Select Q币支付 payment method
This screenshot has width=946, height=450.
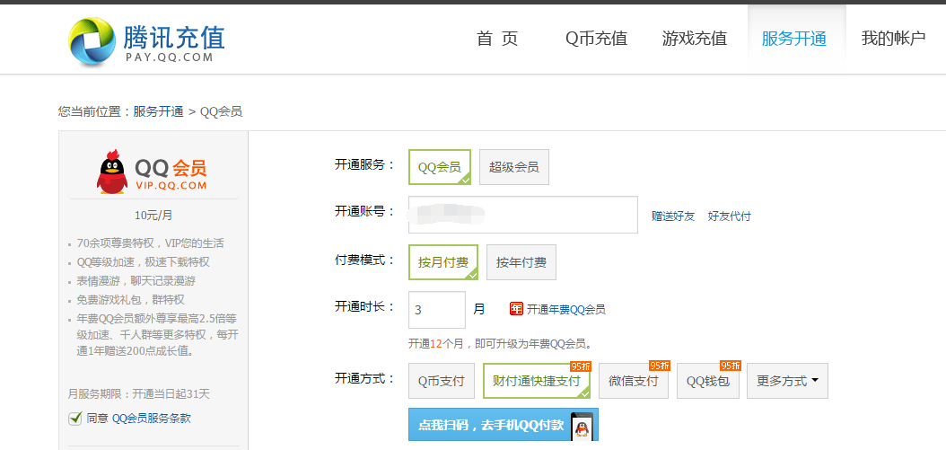442,381
